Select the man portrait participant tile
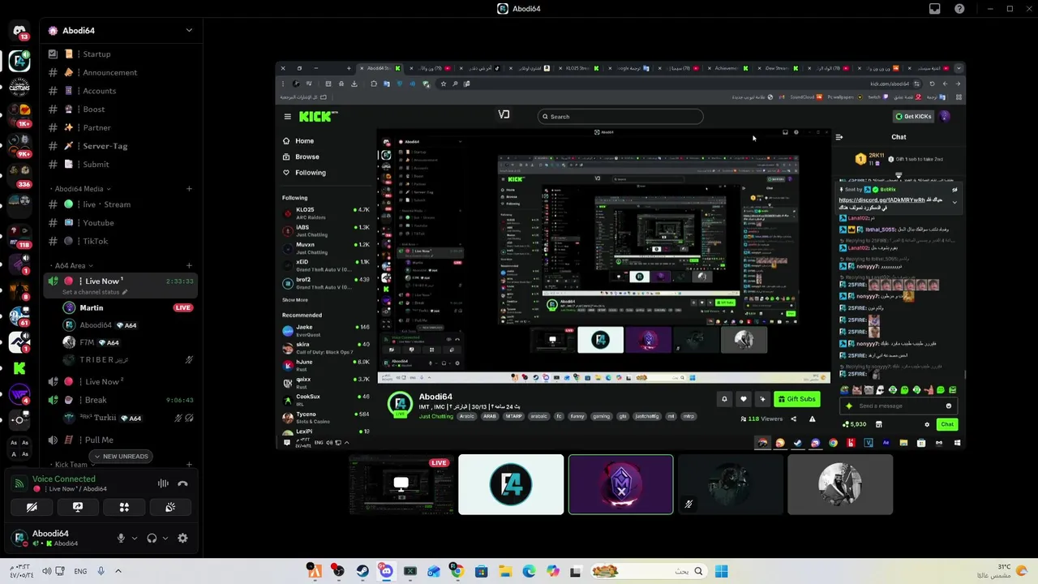The width and height of the screenshot is (1038, 584). [840, 484]
